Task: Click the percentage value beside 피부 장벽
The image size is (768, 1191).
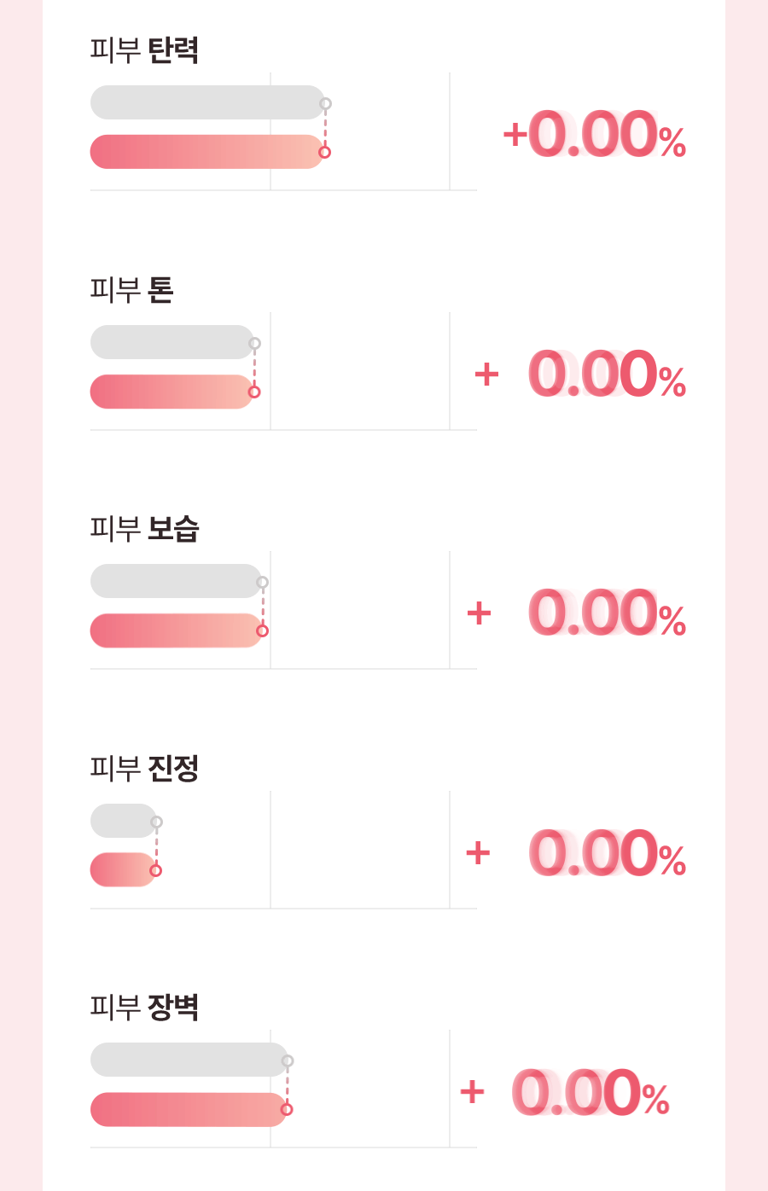Action: tap(591, 1093)
